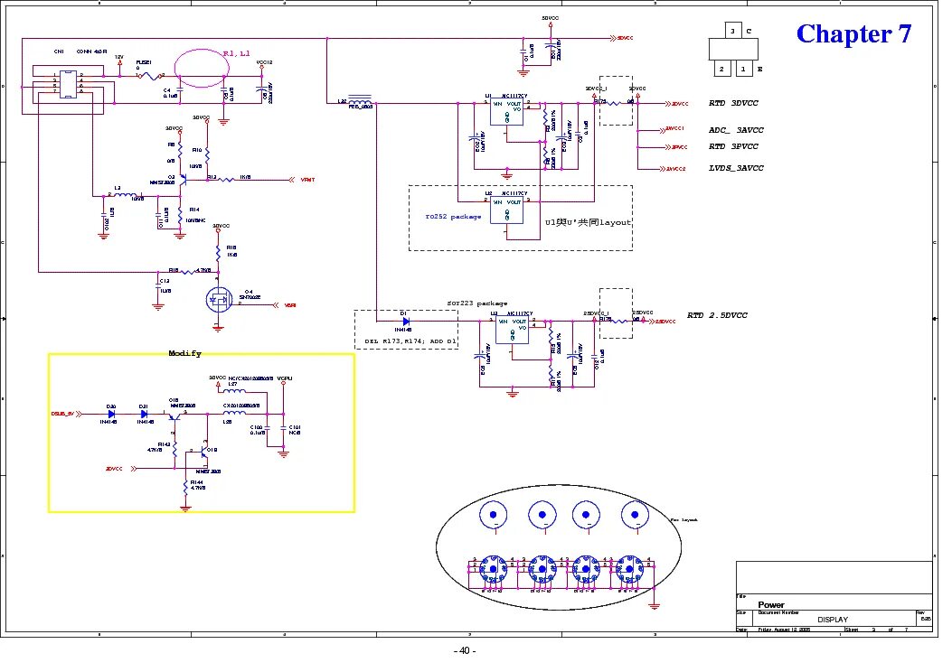
Task: Select the C4 capacitor symbol
Action: pyautogui.click(x=182, y=90)
